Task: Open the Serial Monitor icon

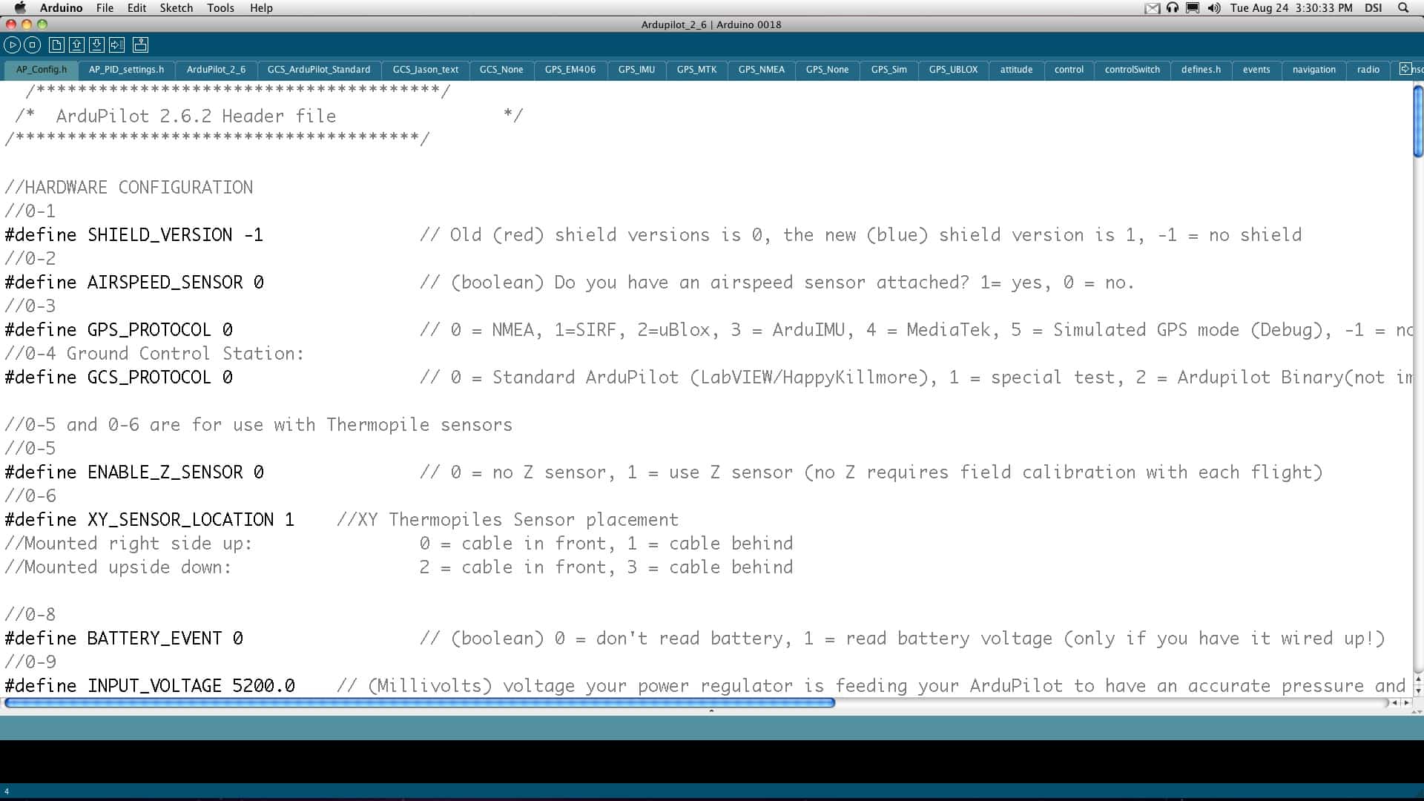Action: tap(140, 45)
